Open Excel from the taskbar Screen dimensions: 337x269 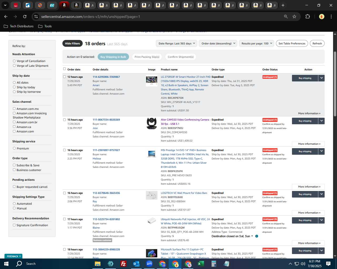201,264
